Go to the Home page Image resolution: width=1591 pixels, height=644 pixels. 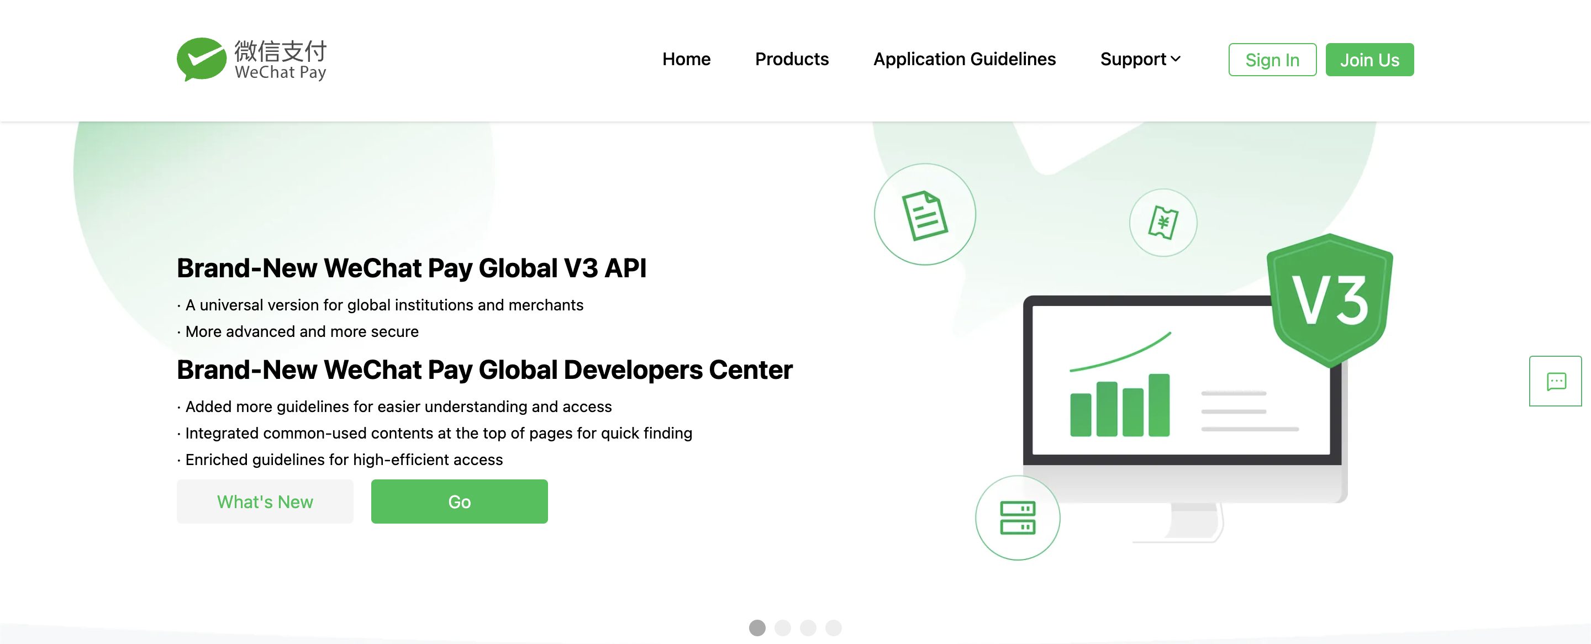(686, 59)
